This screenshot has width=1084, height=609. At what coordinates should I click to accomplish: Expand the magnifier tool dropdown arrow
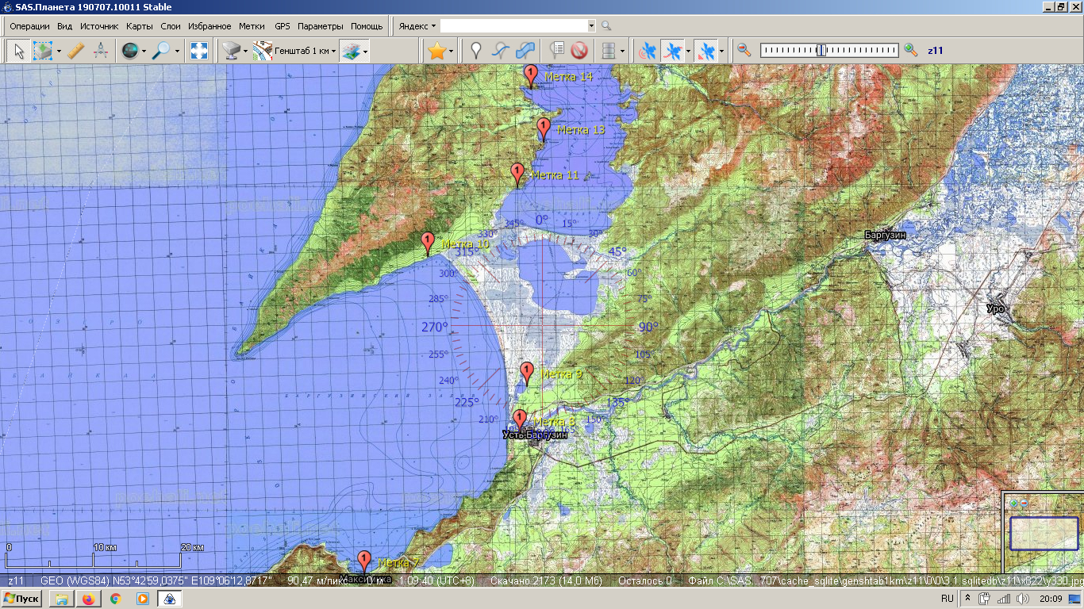coord(177,51)
